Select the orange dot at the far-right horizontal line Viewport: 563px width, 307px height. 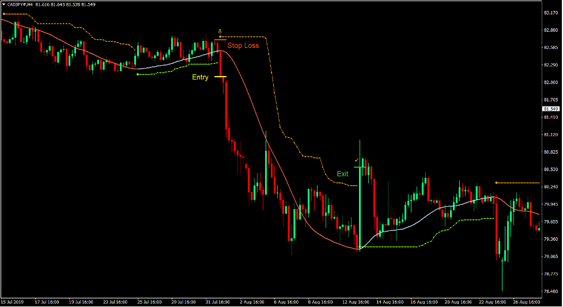[x=496, y=183]
